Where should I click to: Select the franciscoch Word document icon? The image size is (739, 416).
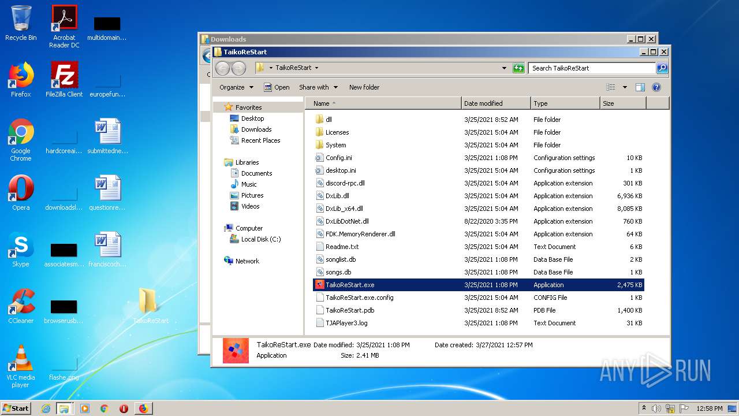(107, 250)
